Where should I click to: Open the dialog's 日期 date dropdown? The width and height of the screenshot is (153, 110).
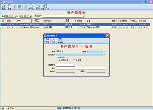[104, 52]
